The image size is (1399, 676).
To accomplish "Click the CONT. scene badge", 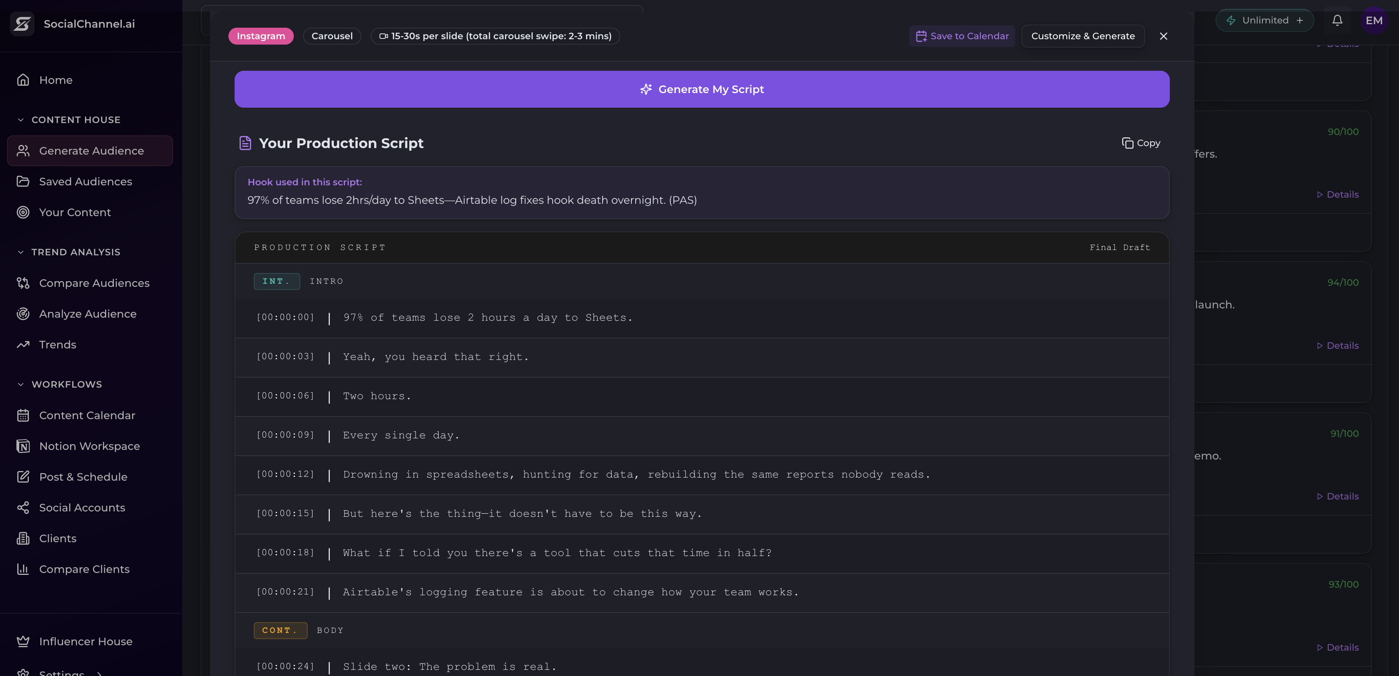I will point(280,630).
